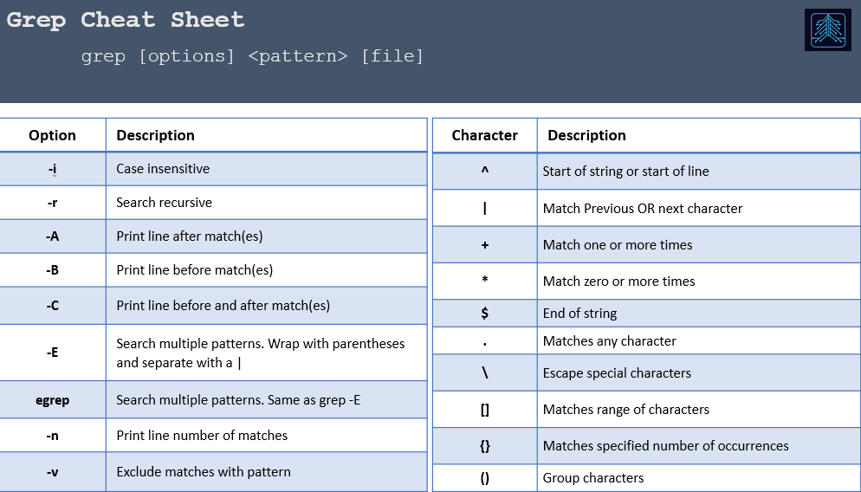This screenshot has height=492, width=861.
Task: Click the curly braces {} character cell
Action: 485,446
